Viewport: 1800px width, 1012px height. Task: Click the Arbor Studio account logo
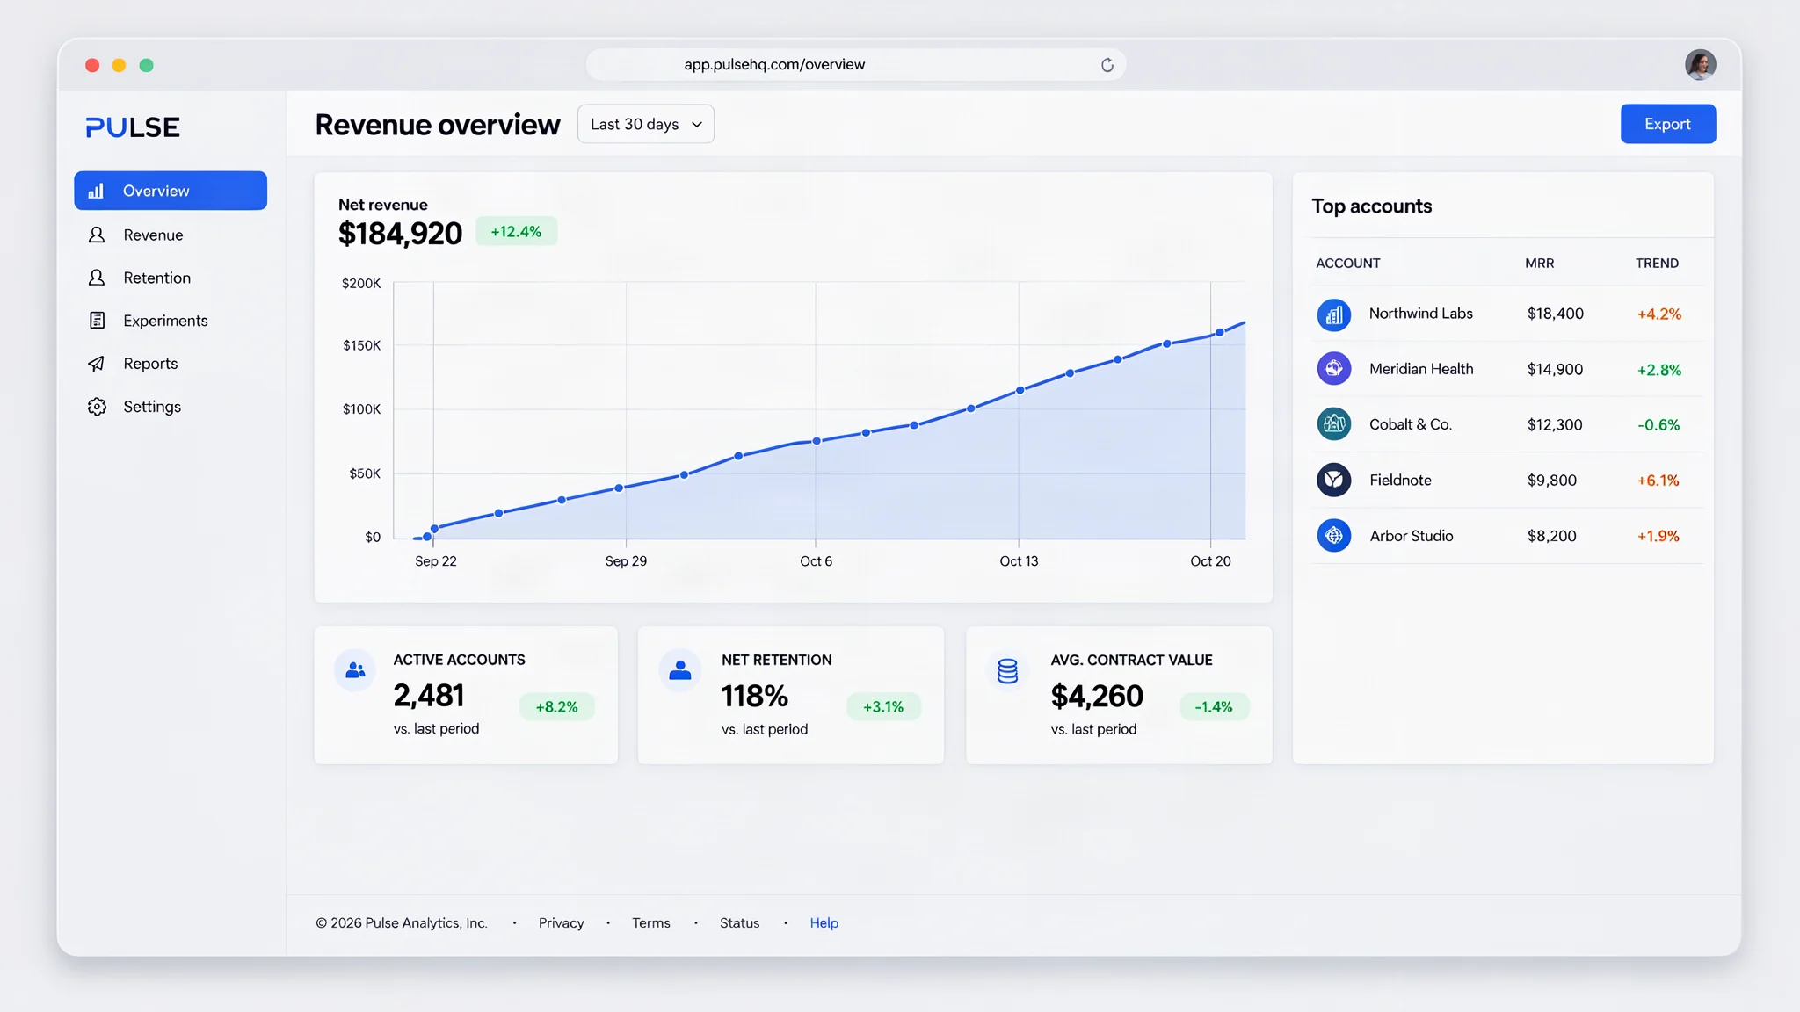[x=1333, y=535]
